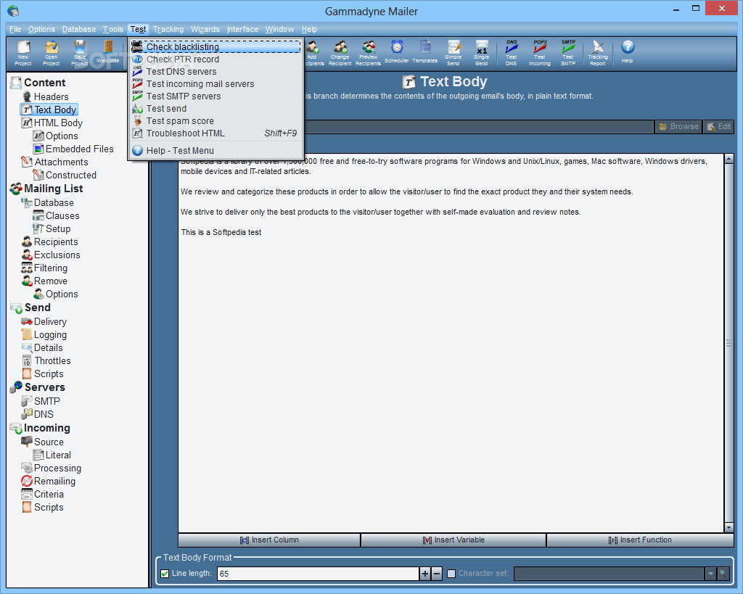Click the Change Recipient toolbar icon
The image size is (743, 594).
(x=340, y=52)
